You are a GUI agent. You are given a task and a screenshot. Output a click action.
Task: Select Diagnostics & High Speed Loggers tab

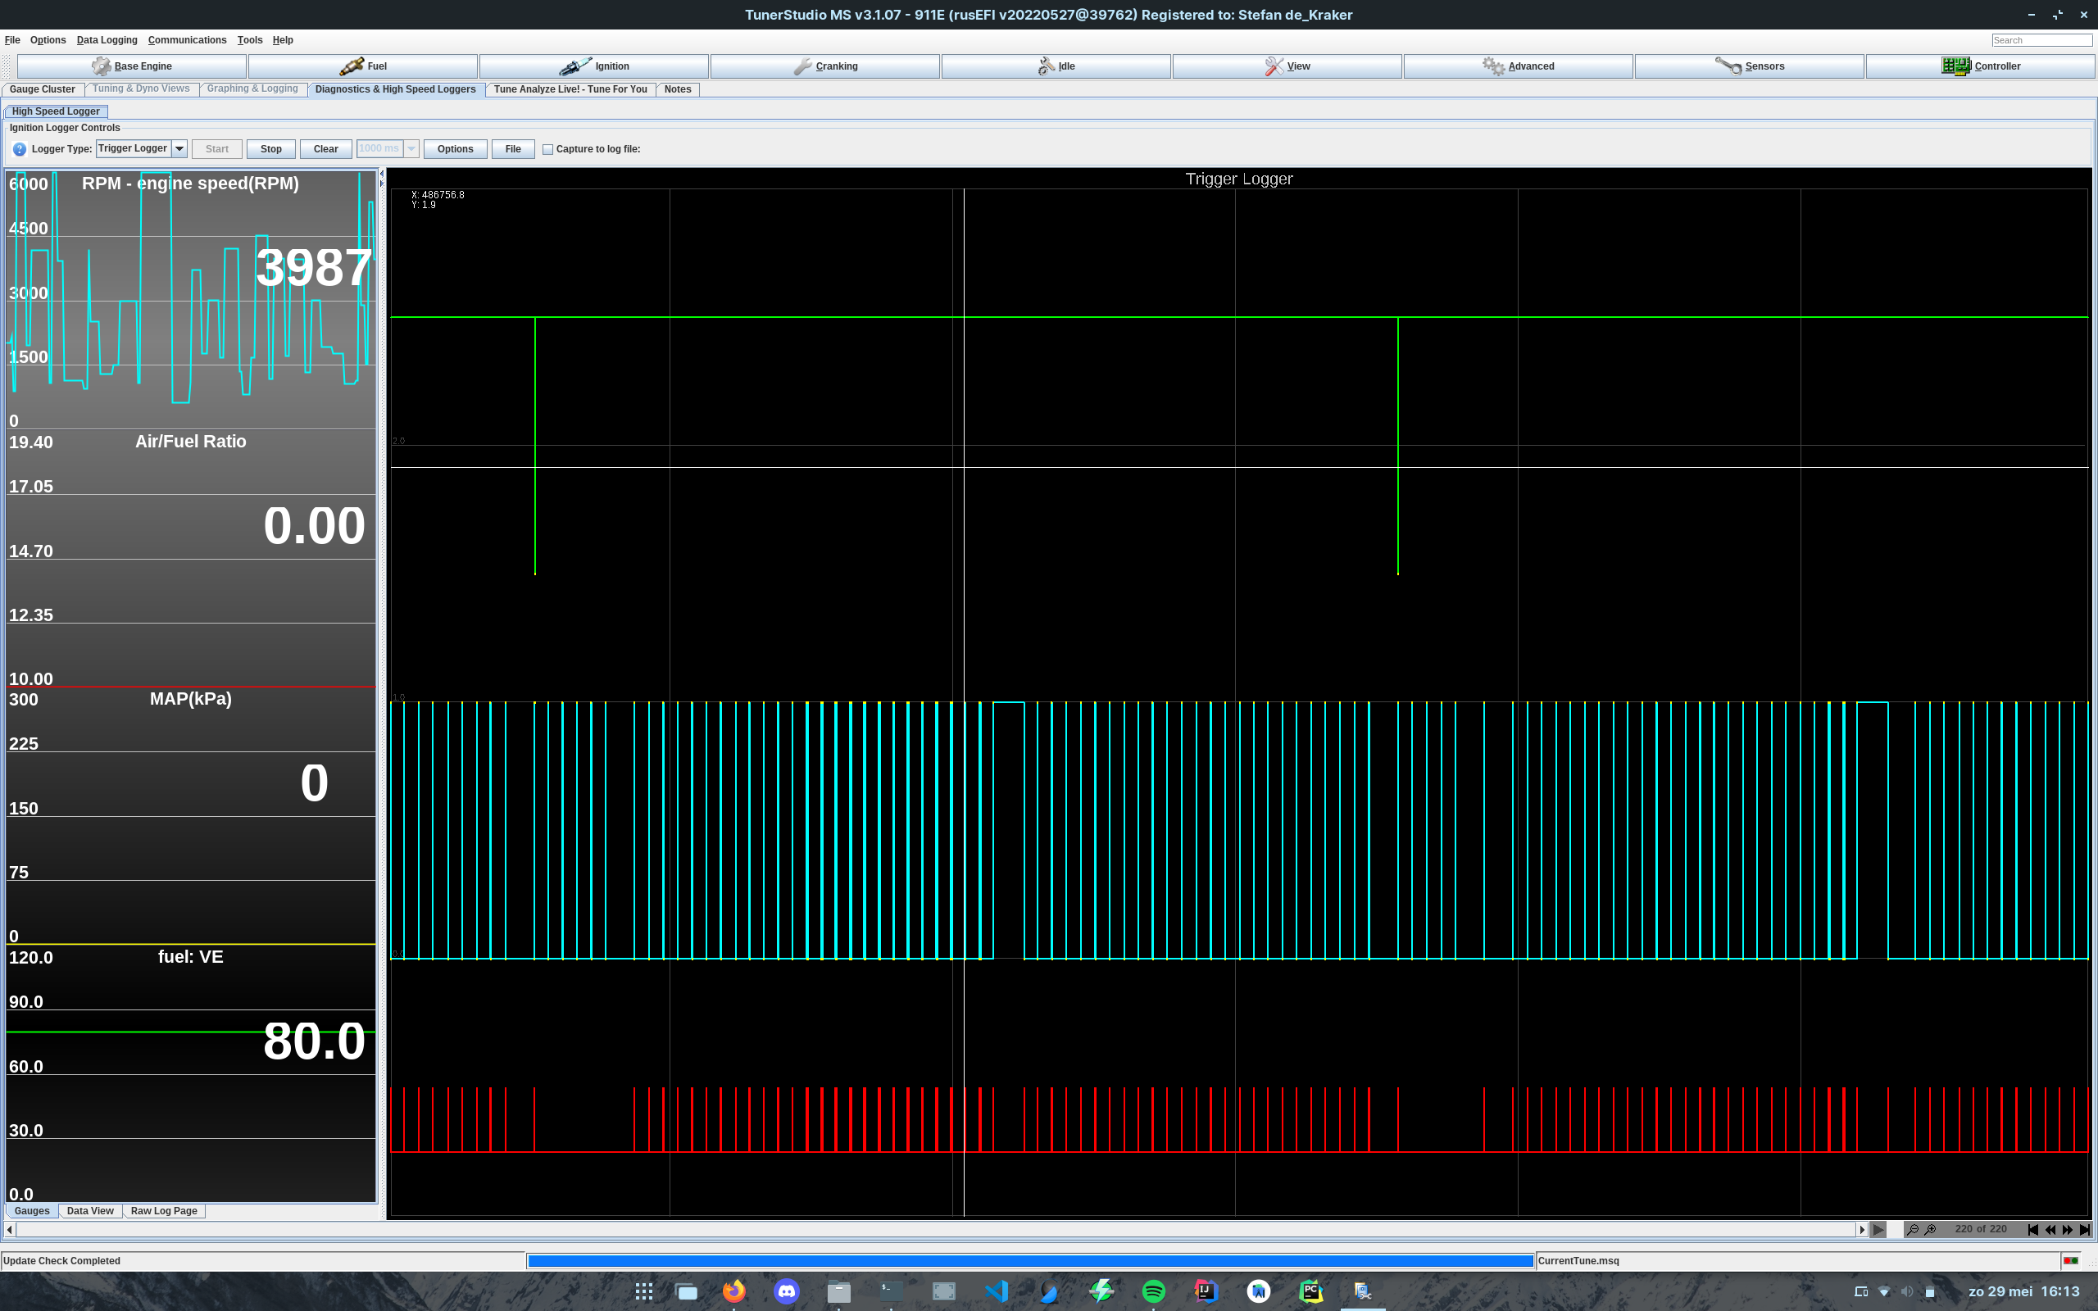pos(395,89)
